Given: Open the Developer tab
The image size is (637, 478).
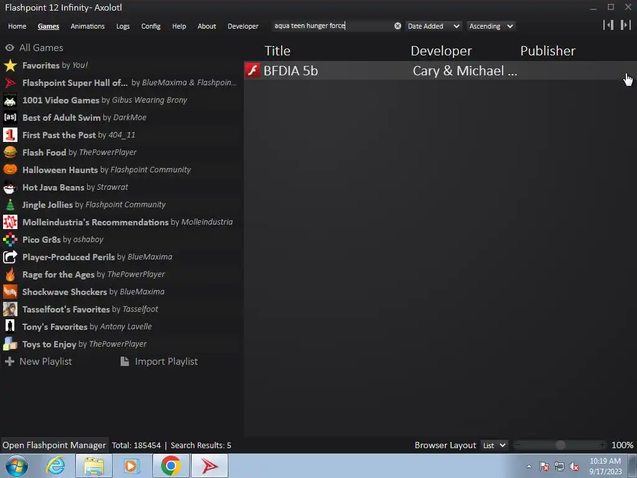Looking at the screenshot, I should (x=243, y=26).
